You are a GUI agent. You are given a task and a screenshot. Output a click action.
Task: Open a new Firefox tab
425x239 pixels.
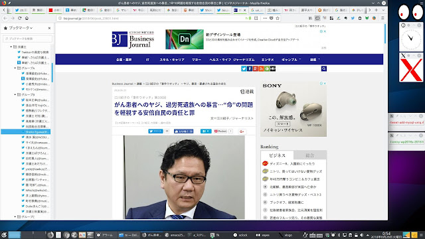[x=377, y=10]
